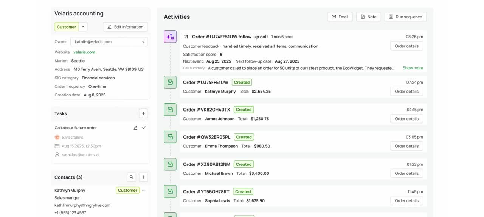This screenshot has height=217, width=484.
Task: Click the total $2,654.25
Action: (x=261, y=92)
